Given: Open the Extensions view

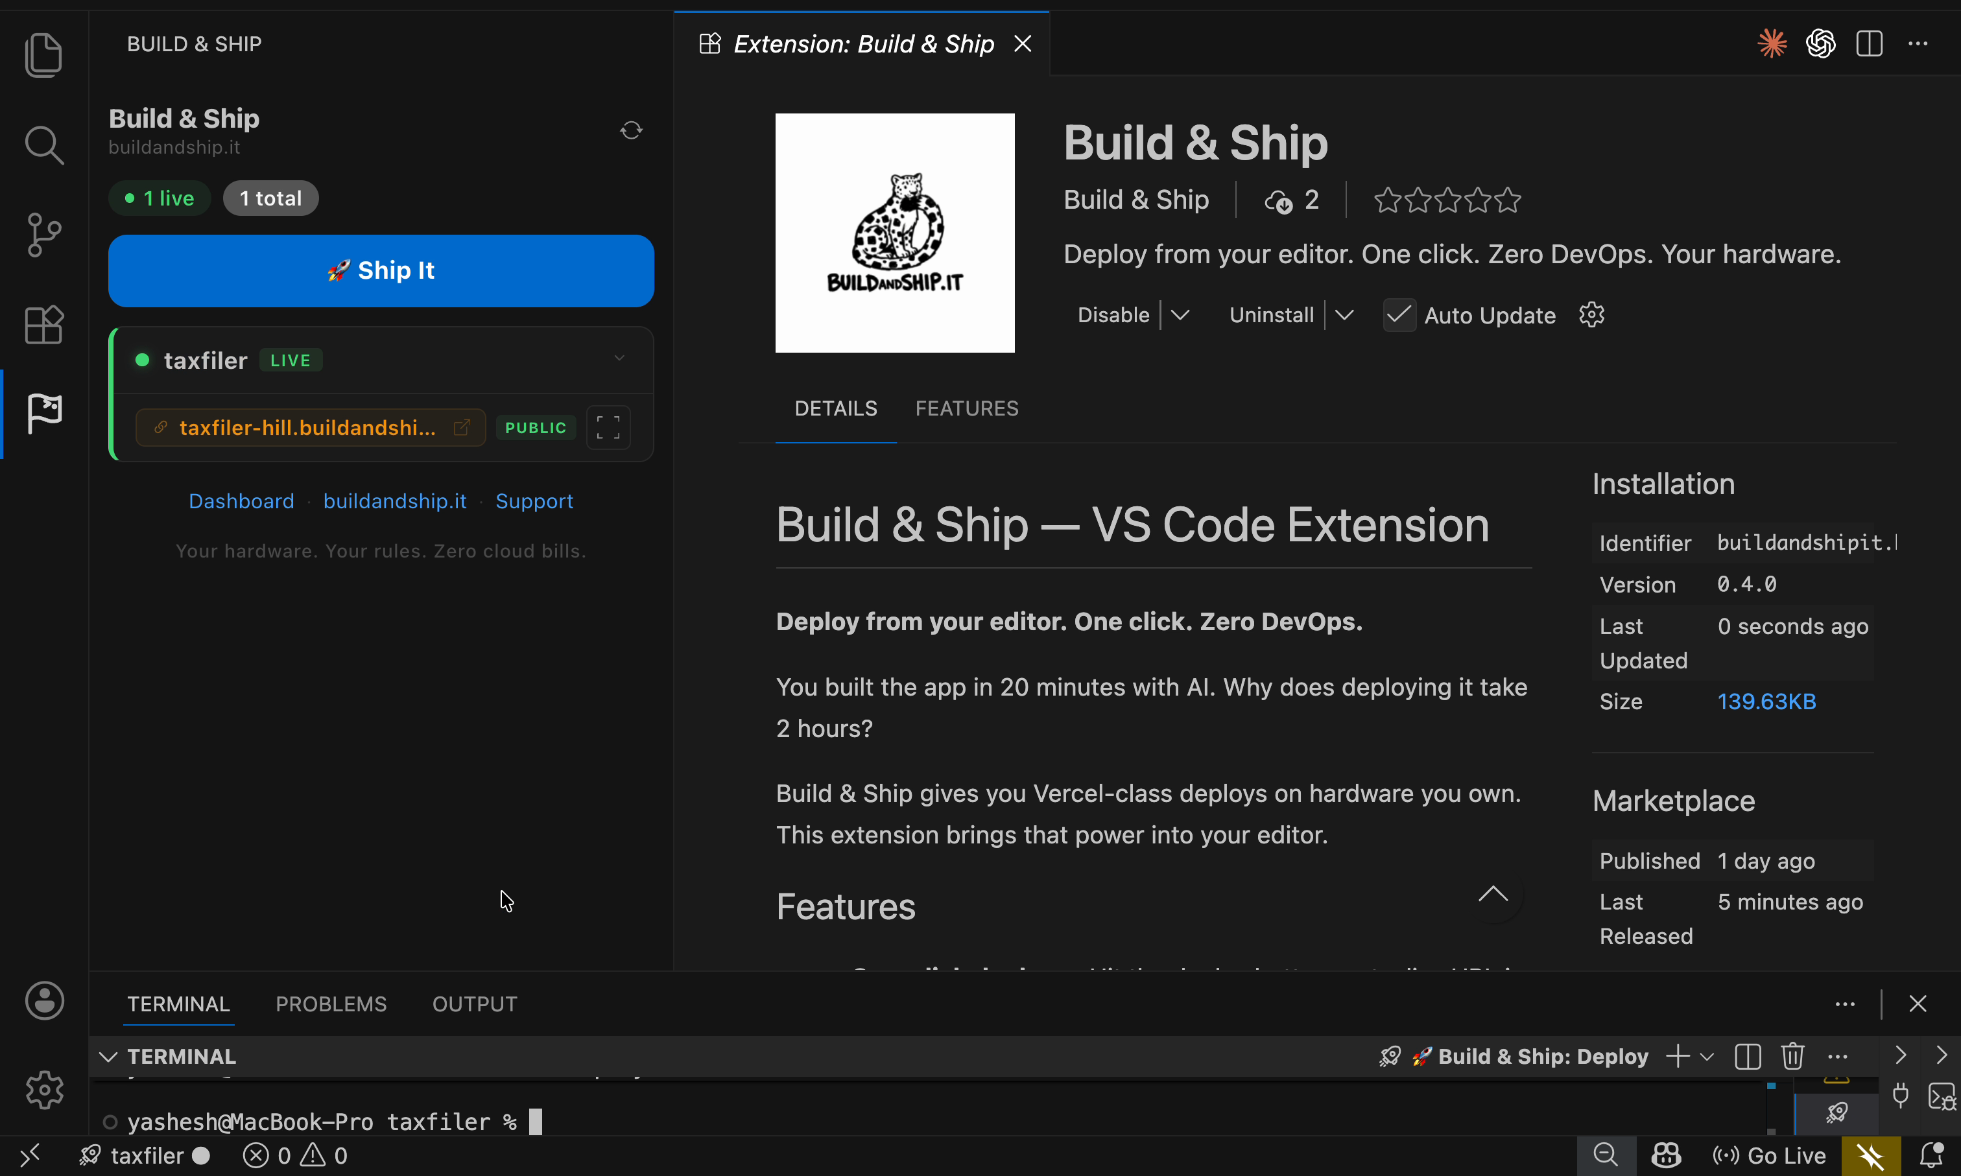Looking at the screenshot, I should pos(43,325).
